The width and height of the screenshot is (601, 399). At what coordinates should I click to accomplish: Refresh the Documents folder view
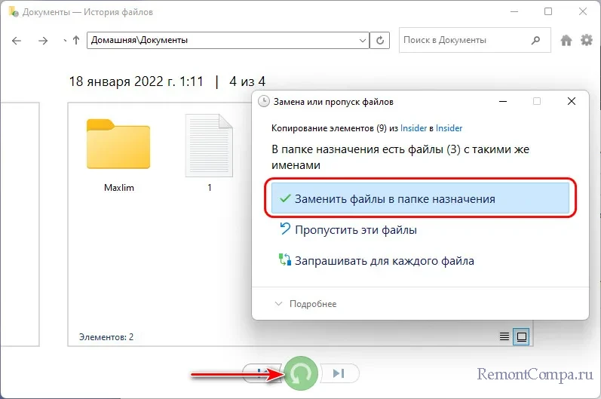[x=382, y=40]
